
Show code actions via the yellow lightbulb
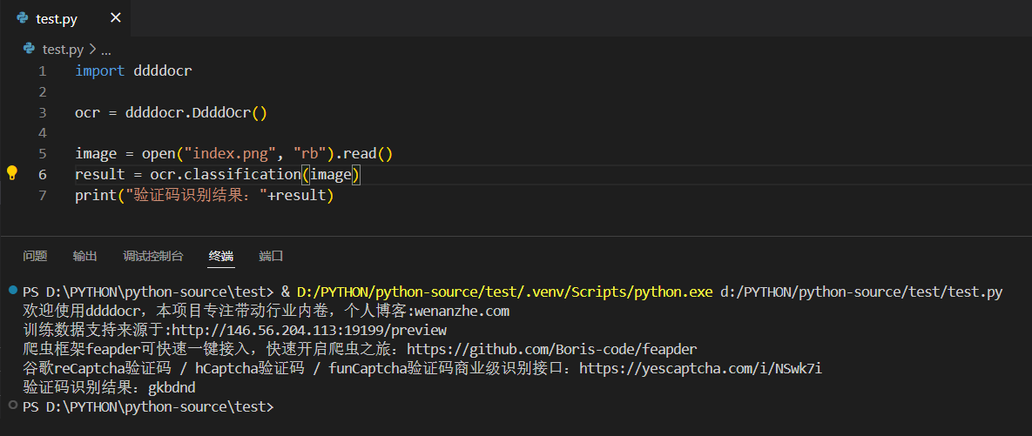(x=12, y=172)
